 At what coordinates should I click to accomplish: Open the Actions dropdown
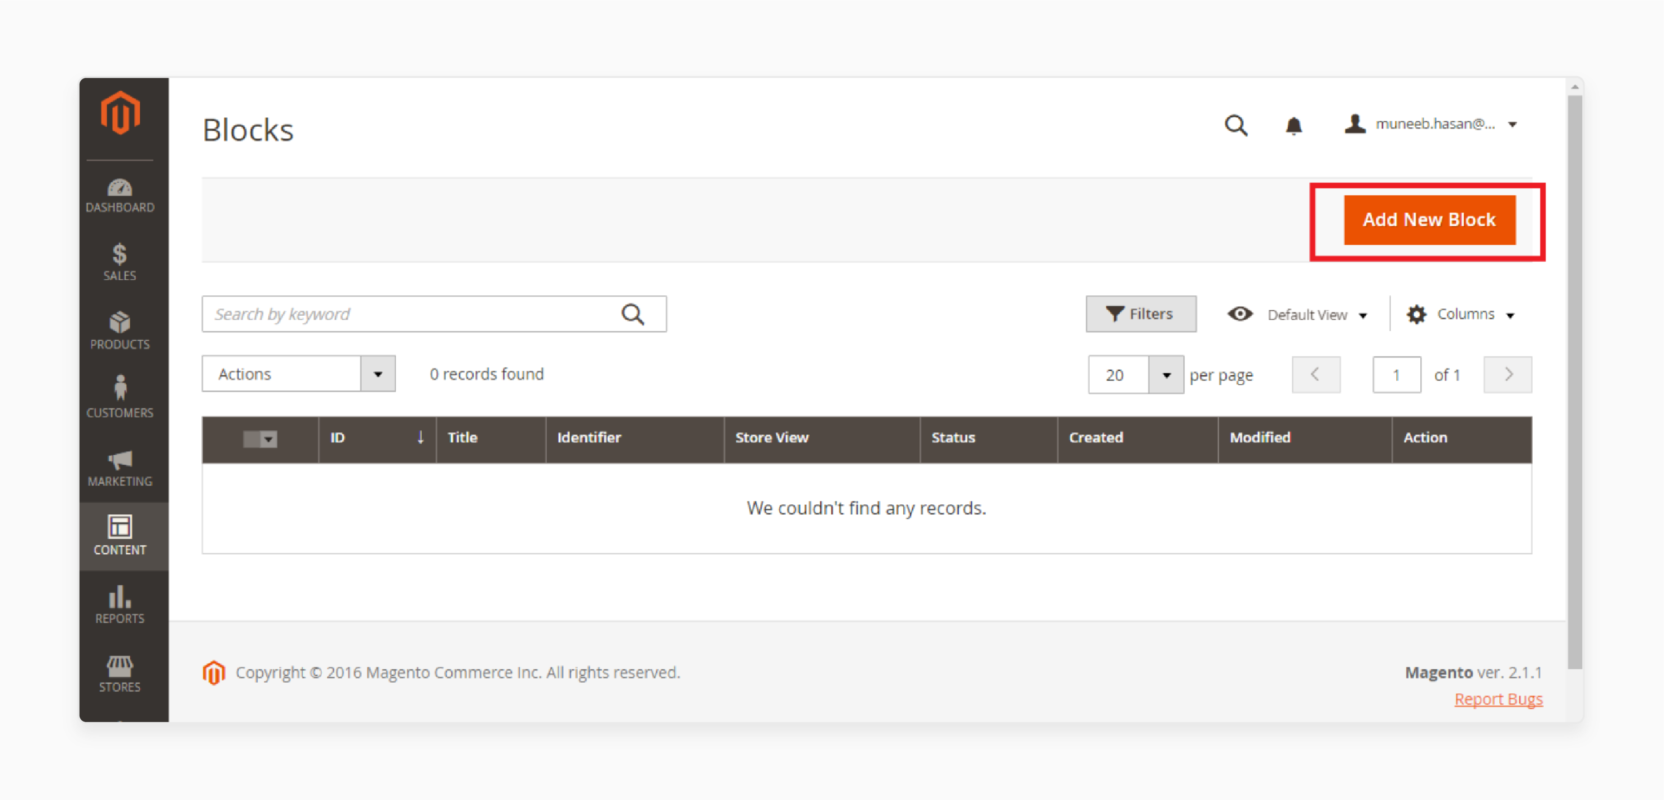tap(298, 374)
